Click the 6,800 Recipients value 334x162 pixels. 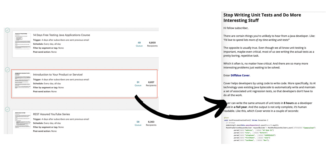(152, 42)
